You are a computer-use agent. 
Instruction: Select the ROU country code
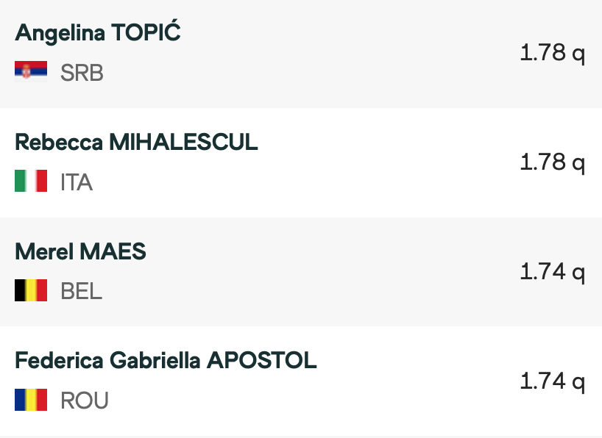click(x=85, y=401)
